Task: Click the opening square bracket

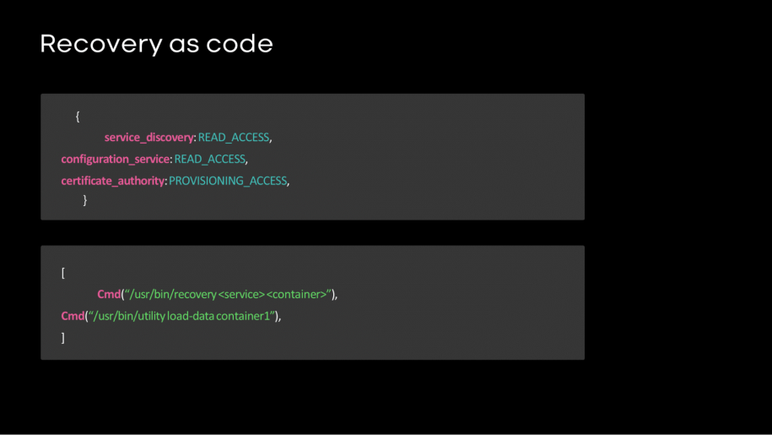Action: tap(63, 273)
